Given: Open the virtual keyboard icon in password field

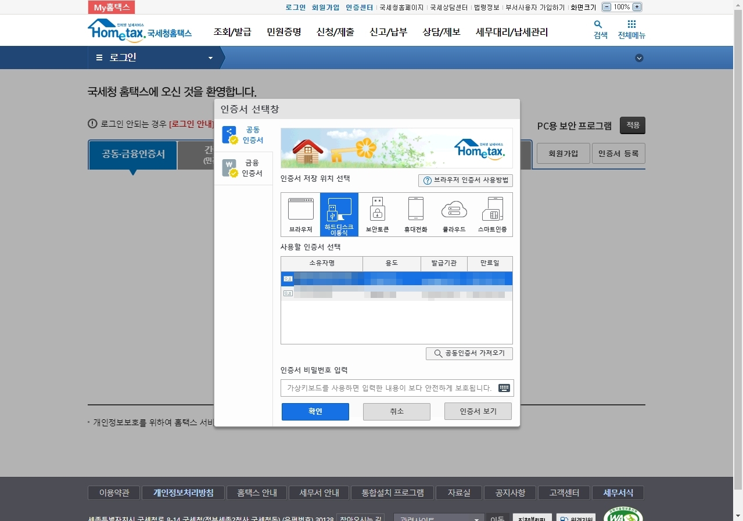Looking at the screenshot, I should click(504, 388).
